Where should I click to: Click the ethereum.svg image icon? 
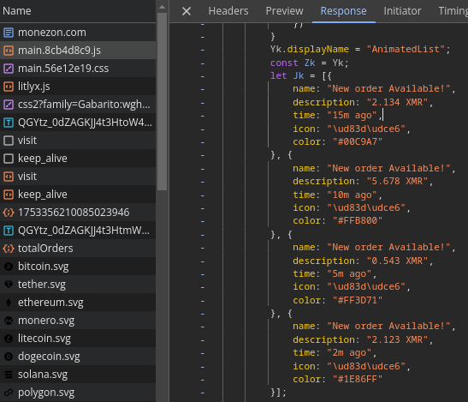pyautogui.click(x=9, y=303)
